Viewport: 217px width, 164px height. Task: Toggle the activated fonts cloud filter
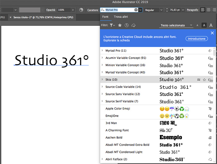point(133,25)
